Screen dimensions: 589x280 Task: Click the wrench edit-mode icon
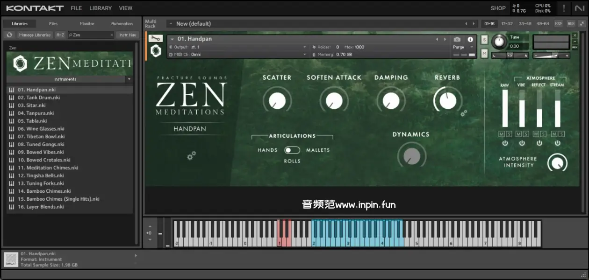point(156,39)
